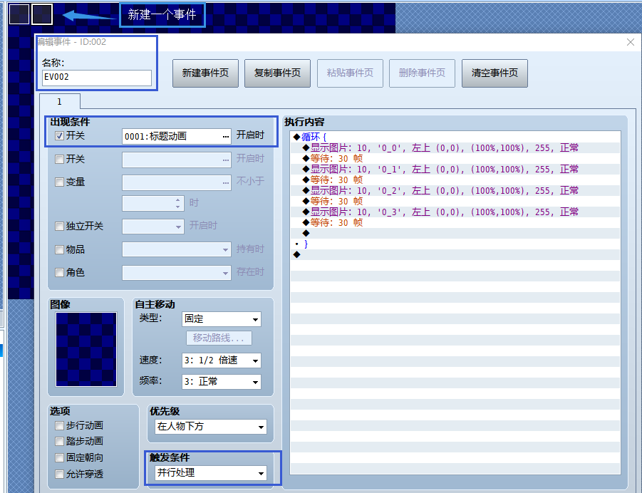Open the 角色 actor dropdown
Screen dimensions: 642x493
click(x=177, y=273)
